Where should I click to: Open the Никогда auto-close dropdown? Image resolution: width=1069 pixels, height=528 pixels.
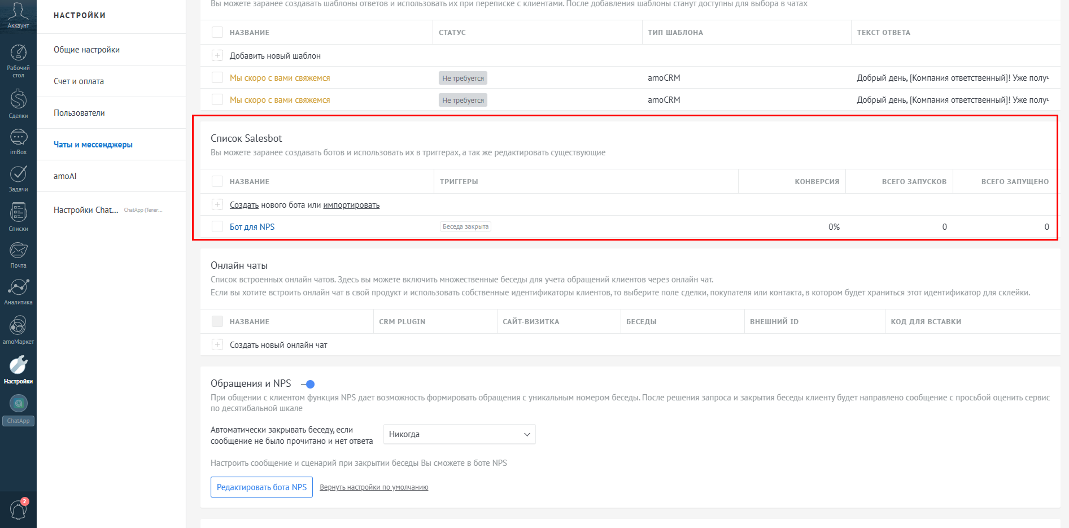pyautogui.click(x=459, y=434)
